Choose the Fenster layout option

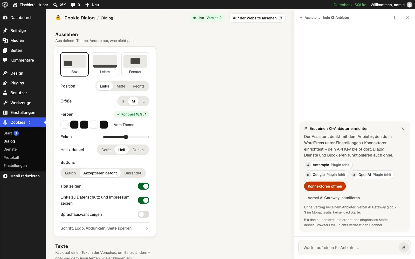pyautogui.click(x=135, y=64)
